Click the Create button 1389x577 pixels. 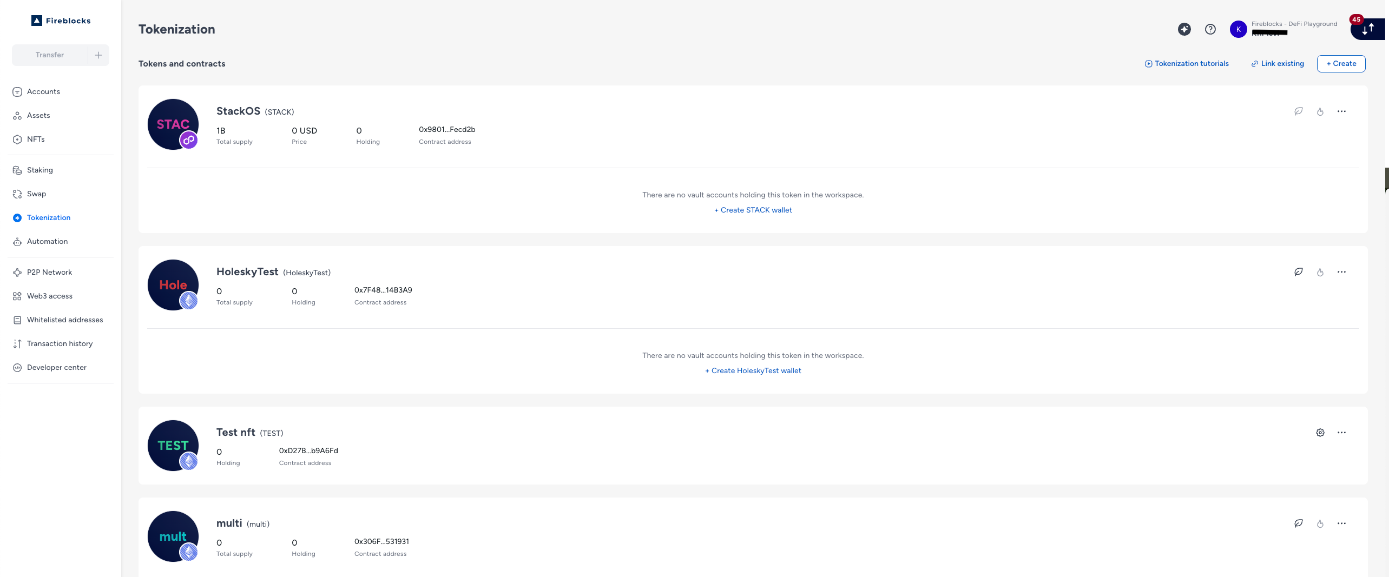pyautogui.click(x=1341, y=64)
